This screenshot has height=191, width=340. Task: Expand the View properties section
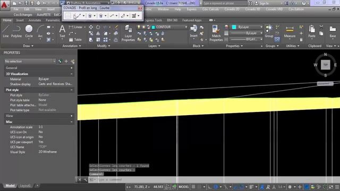coord(71,116)
